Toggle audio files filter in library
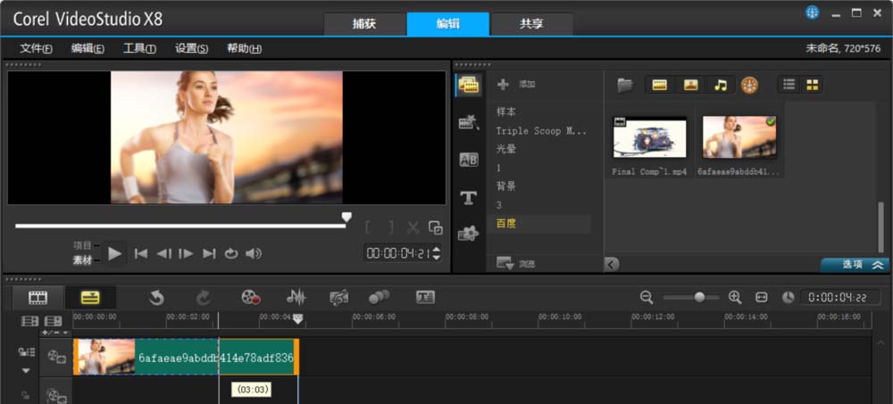 [721, 86]
